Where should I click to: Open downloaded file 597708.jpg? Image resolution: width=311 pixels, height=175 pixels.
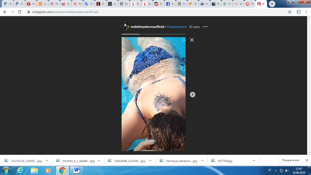point(222,161)
